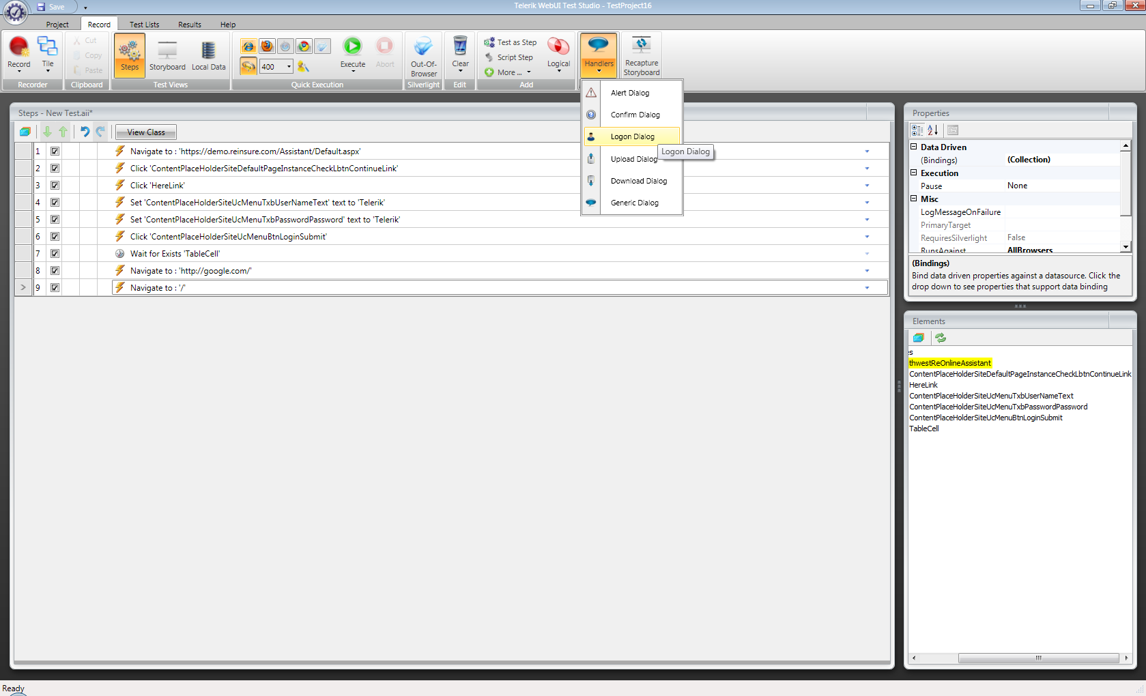Connect to Out-Of-Browser Silverlight app
The height and width of the screenshot is (696, 1146).
(424, 56)
